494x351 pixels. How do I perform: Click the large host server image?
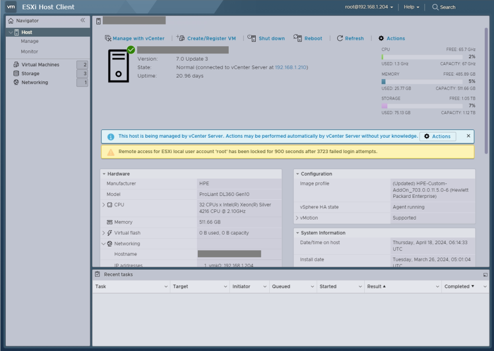tap(119, 66)
